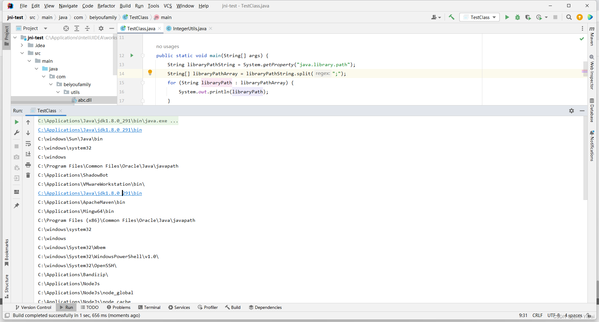The width and height of the screenshot is (599, 322).
Task: Jump down the stack trace arrow
Action: pyautogui.click(x=28, y=133)
